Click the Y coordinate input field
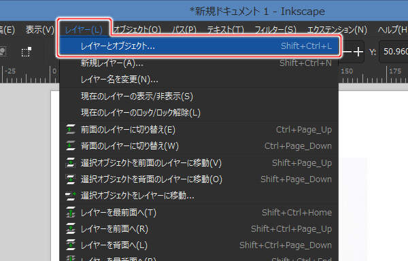 (394, 52)
